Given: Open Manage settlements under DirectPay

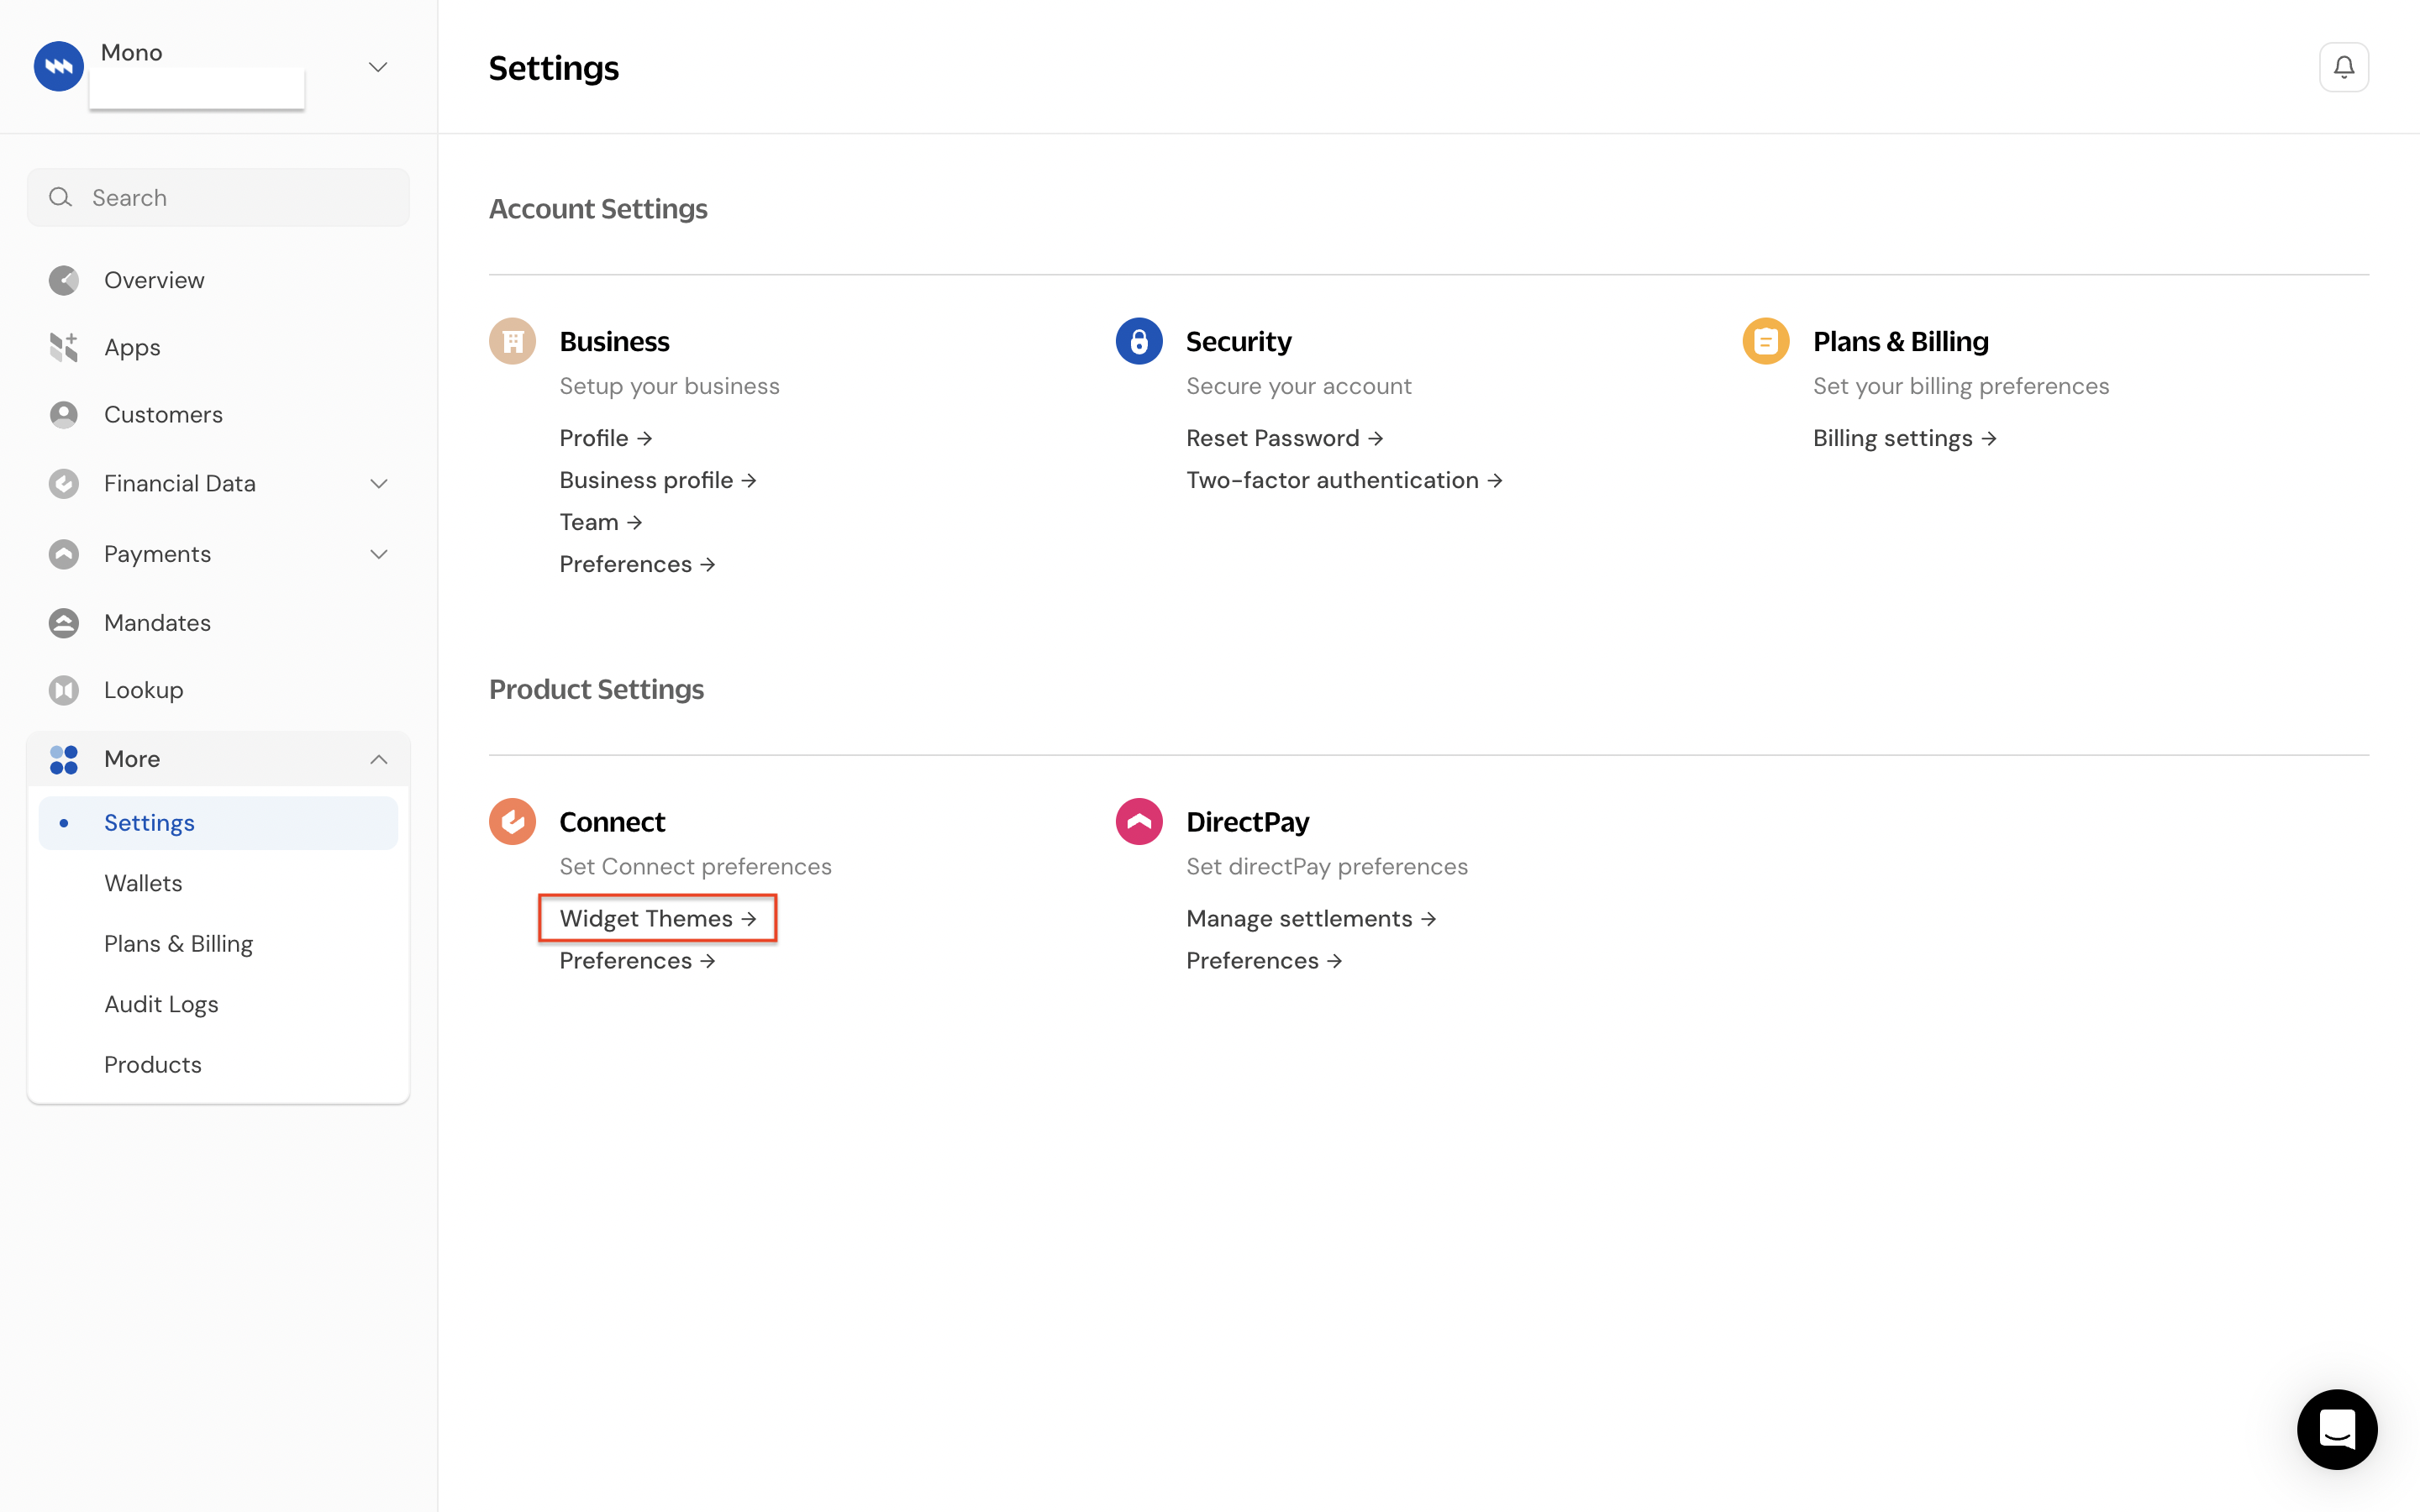Looking at the screenshot, I should coord(1311,918).
